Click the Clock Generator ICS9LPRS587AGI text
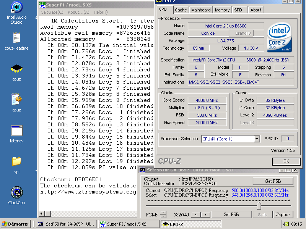306x229 pixels. (x=199, y=184)
